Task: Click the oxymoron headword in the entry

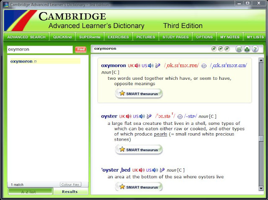Action: click(113, 66)
